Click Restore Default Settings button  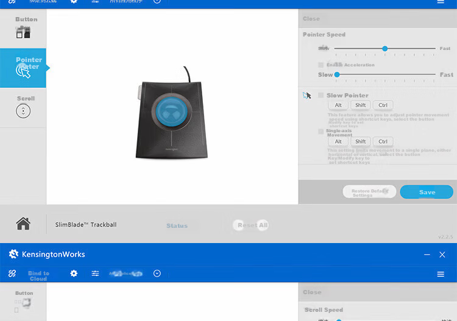coord(369,192)
